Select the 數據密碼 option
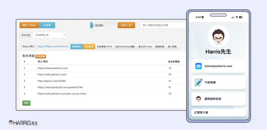The width and height of the screenshot is (267, 130). [x=160, y=47]
